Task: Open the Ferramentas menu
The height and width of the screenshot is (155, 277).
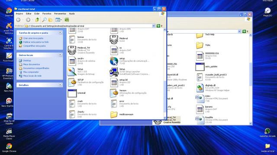Action: [60, 13]
